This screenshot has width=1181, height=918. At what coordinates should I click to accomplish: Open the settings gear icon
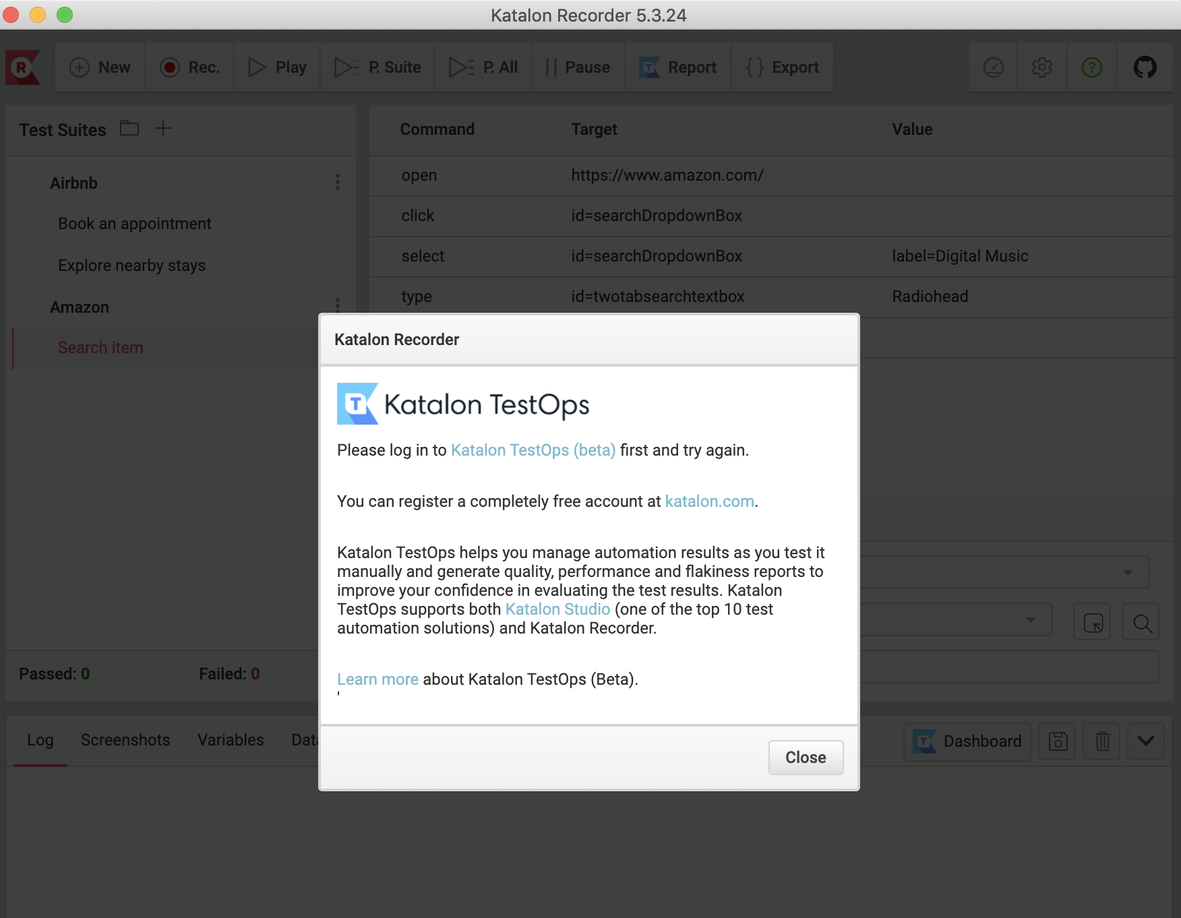click(x=1042, y=67)
